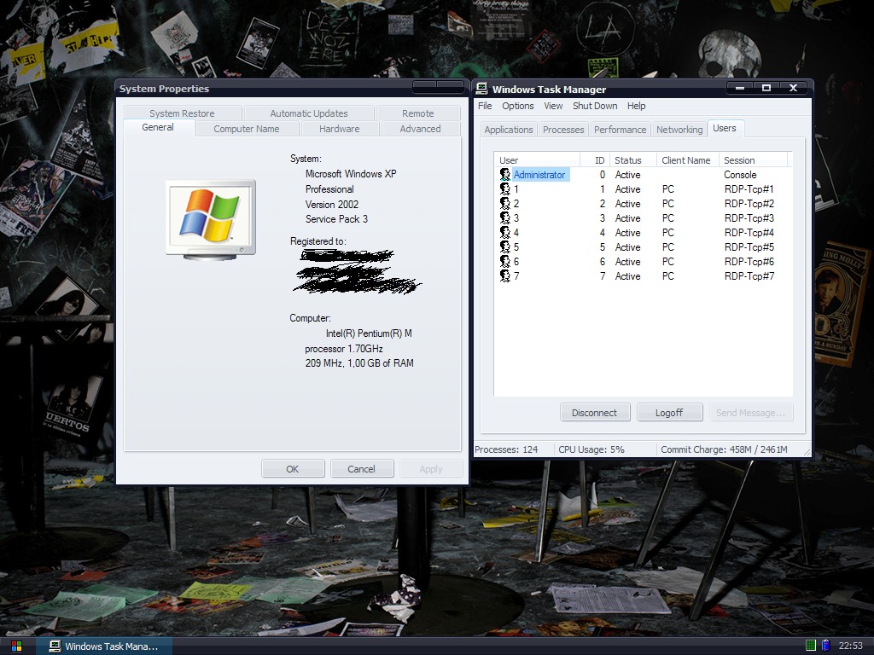Open the Help menu in Task Manager
874x655 pixels.
click(636, 106)
